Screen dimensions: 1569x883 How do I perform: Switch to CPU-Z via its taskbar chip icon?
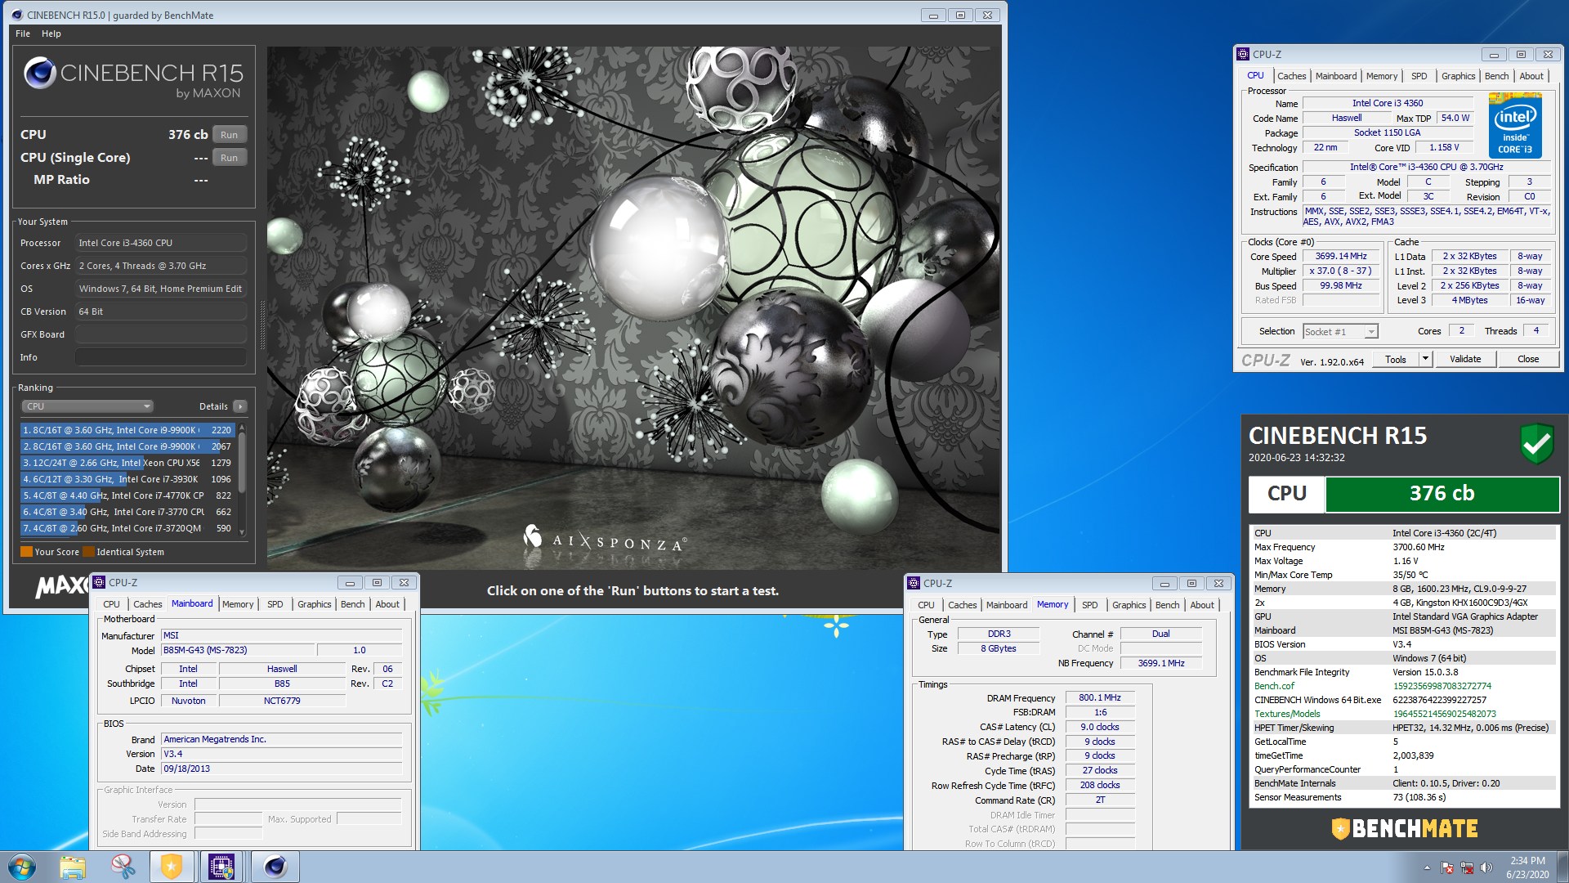[221, 867]
